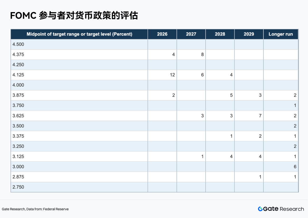Select the Longer run value for 3.750
This screenshot has width=308, height=218.
(295, 106)
